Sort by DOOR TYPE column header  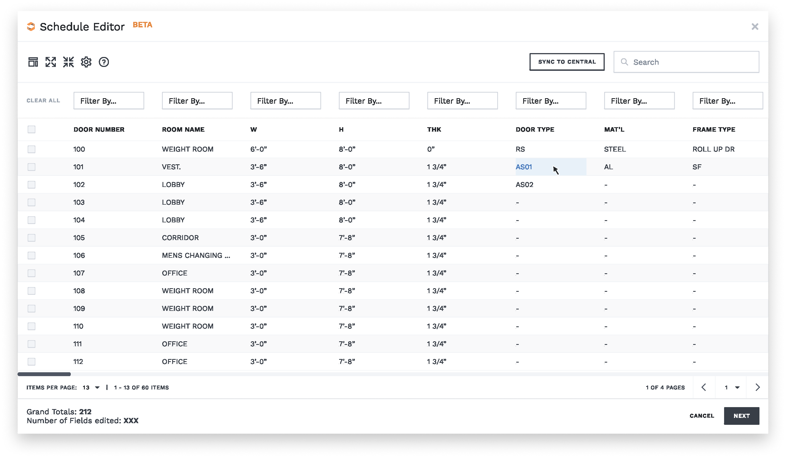[x=535, y=129]
